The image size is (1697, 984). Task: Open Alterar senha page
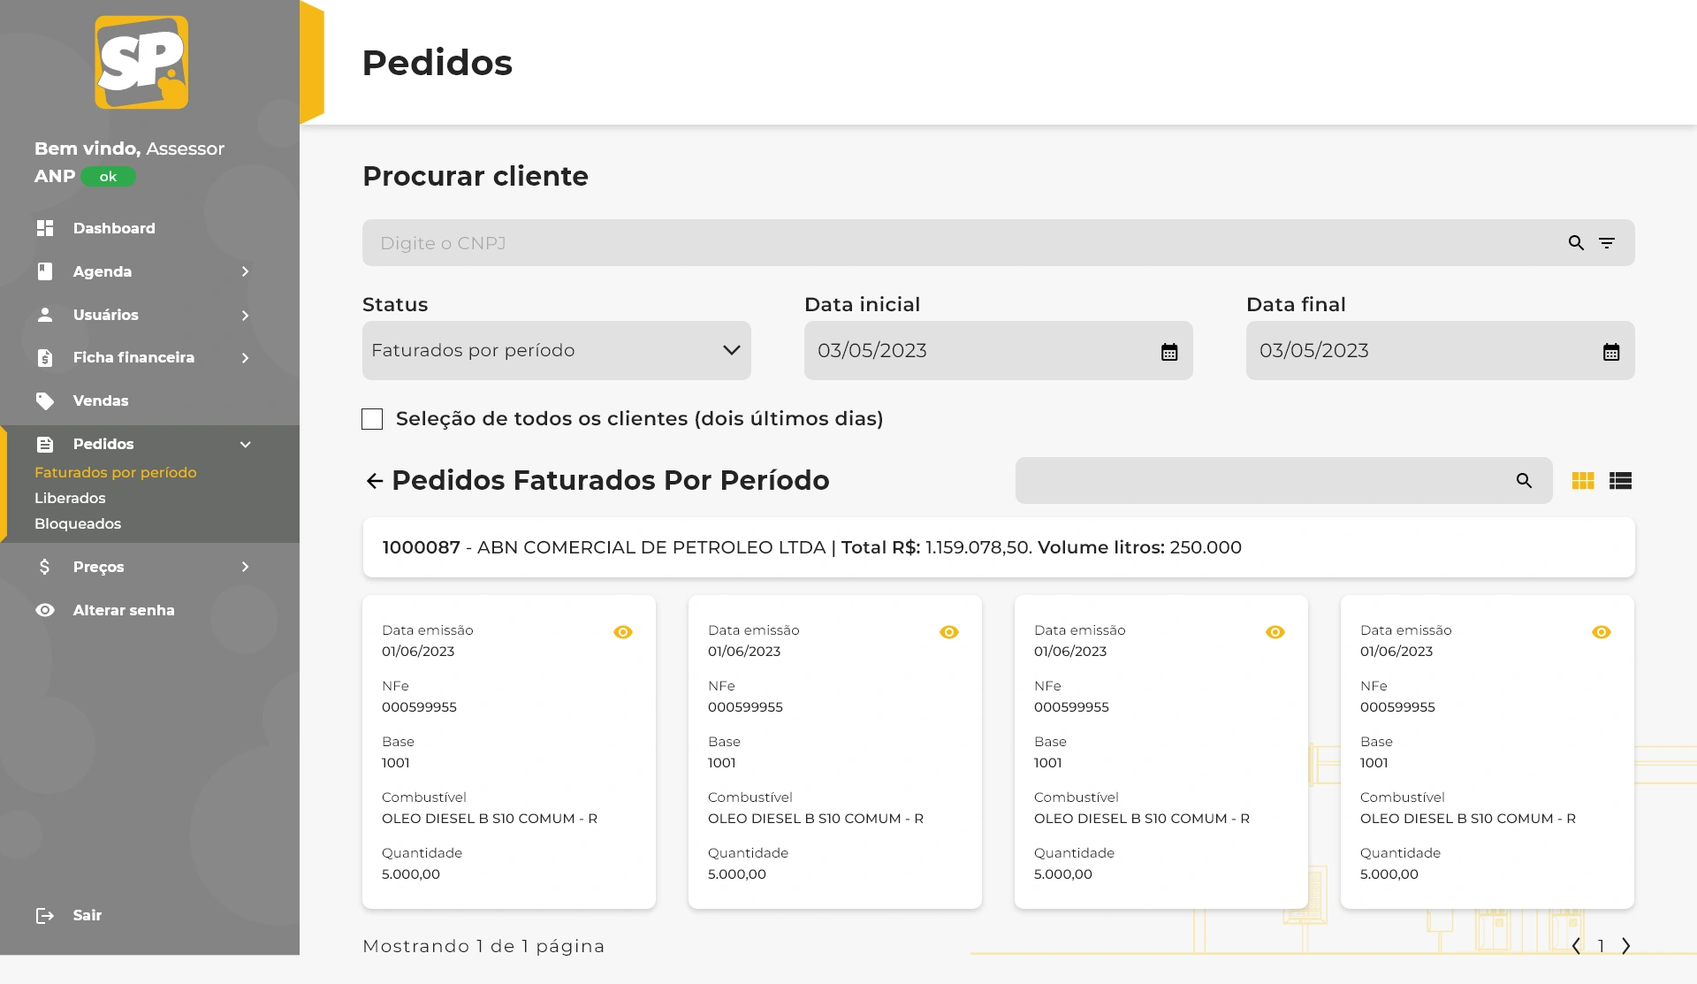point(123,611)
